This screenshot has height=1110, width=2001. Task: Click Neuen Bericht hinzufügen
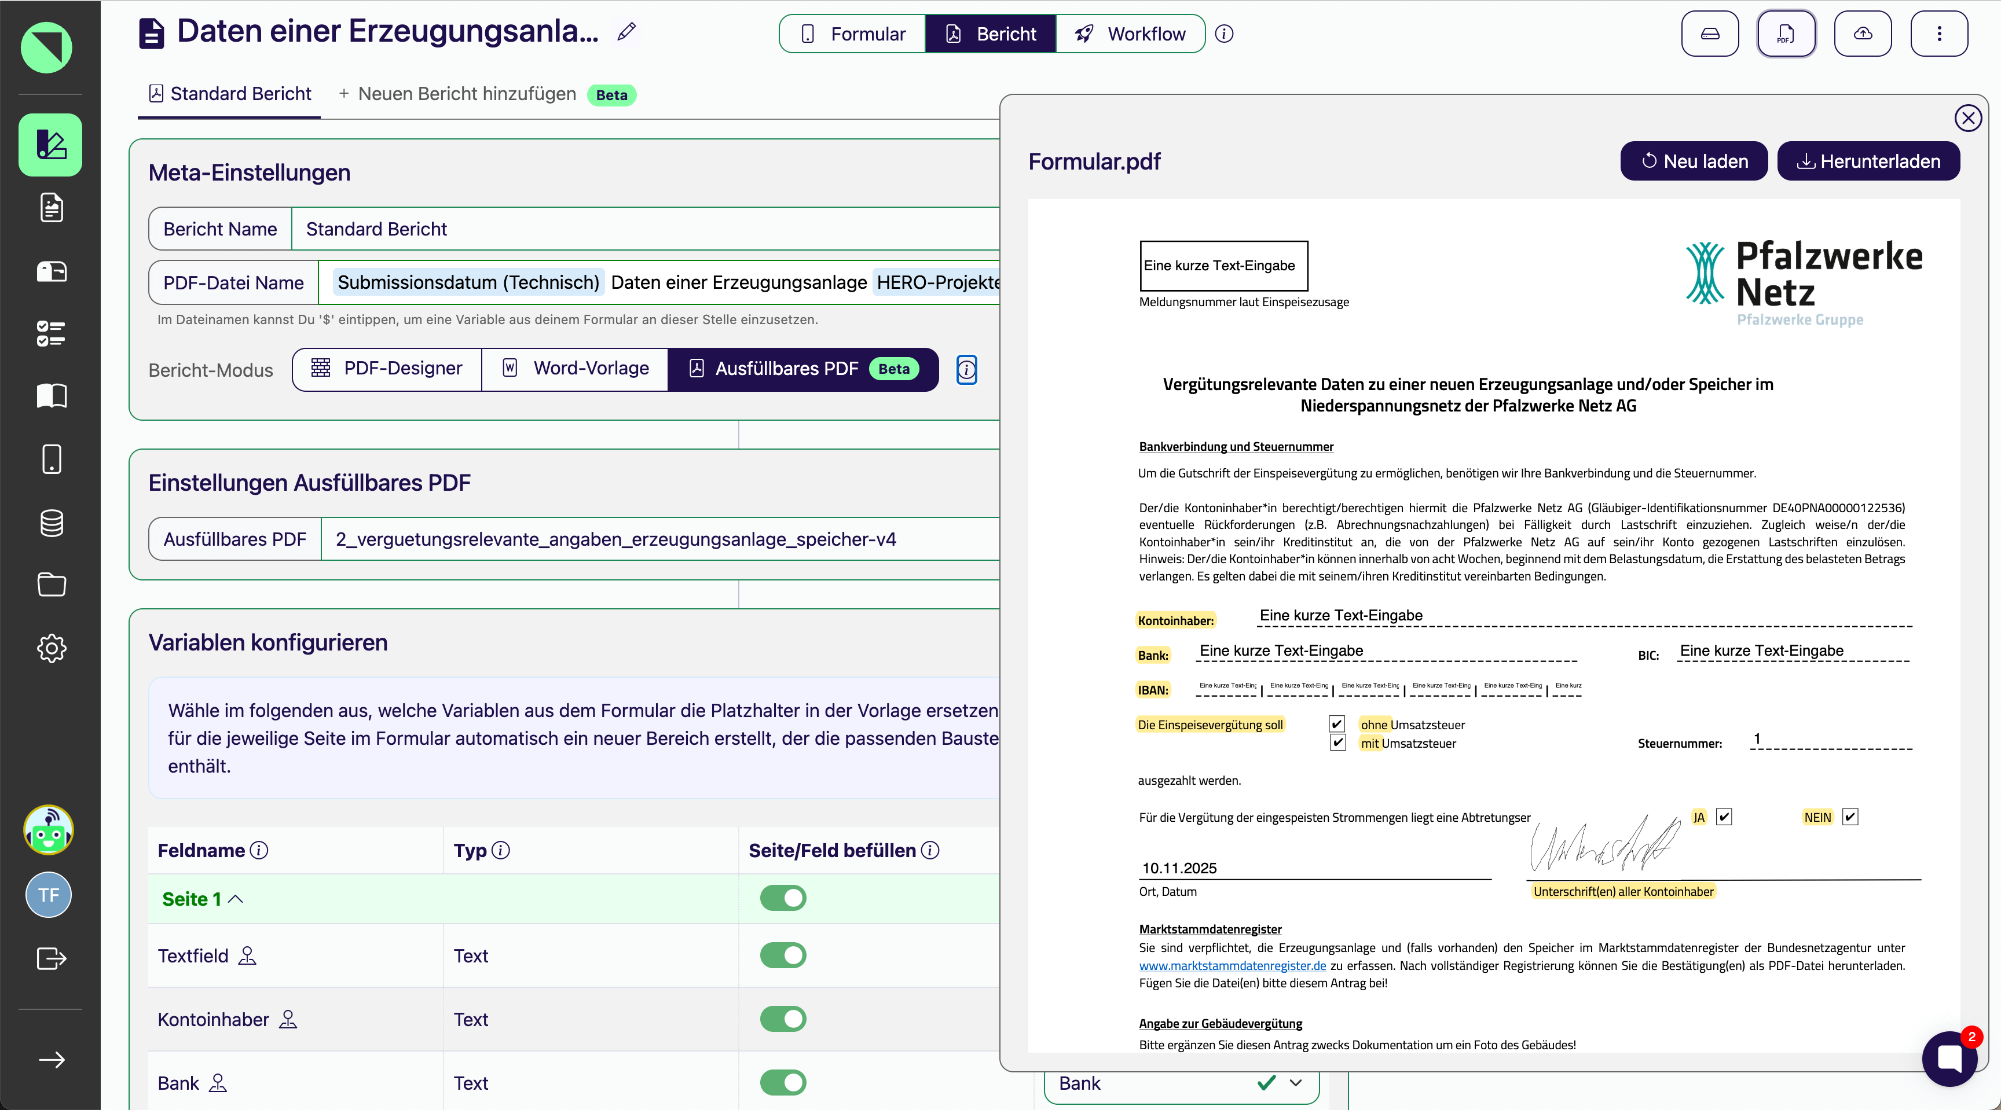click(459, 95)
